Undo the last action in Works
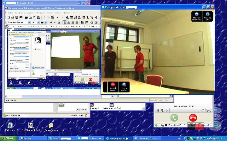Screen dimensions: 227x141 click(x=58, y=18)
